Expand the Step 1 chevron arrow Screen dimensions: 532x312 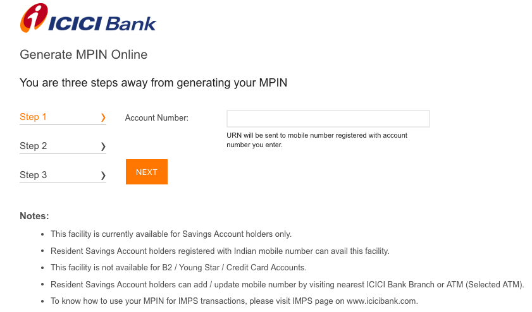103,117
